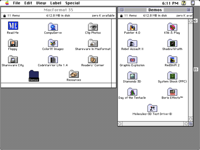Click 'zero K available' in MacFormat 35 window
The width and height of the screenshot is (200, 150).
[103, 16]
